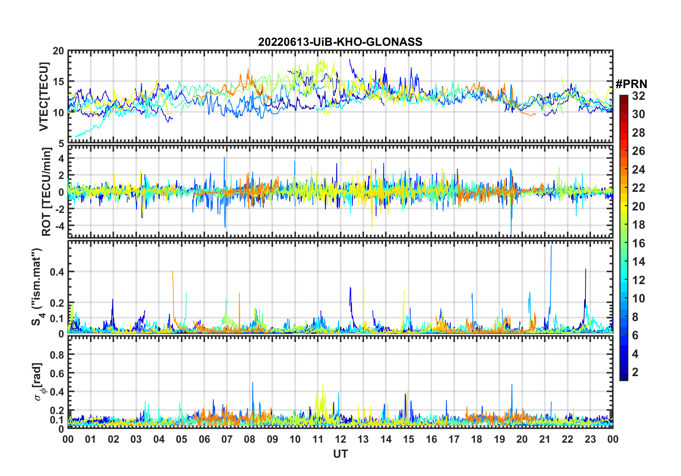Click the VTEC axis tick label 15
Image resolution: width=681 pixels, height=476 pixels.
[x=58, y=82]
